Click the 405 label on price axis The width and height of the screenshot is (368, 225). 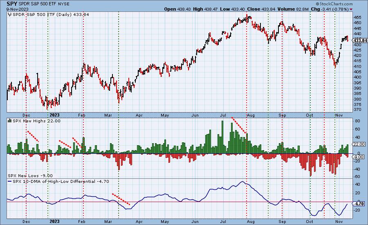click(x=358, y=72)
